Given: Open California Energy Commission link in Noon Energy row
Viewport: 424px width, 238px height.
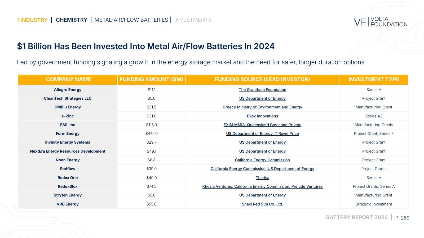Looking at the screenshot, I should tap(262, 160).
